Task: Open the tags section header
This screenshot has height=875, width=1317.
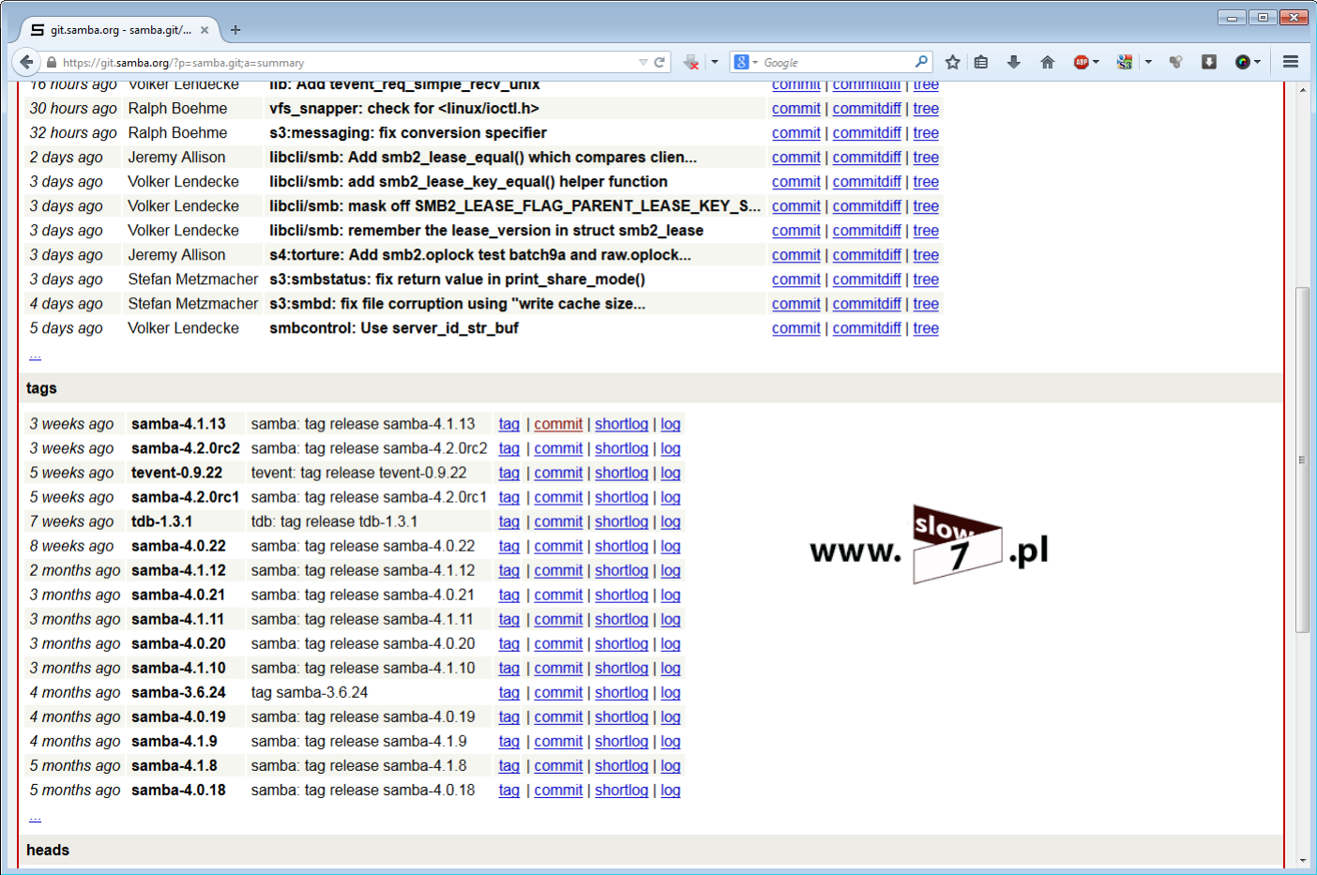Action: pos(41,388)
